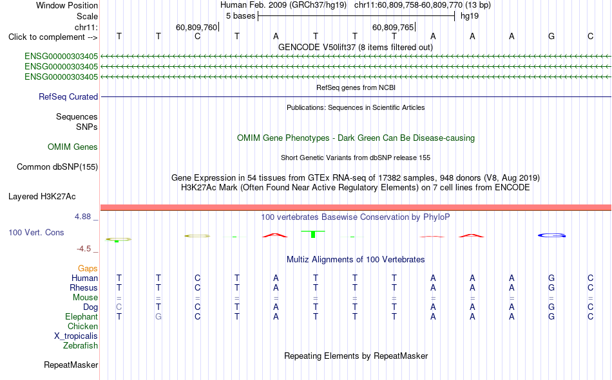Click the grey mismatched C in the Dog row
Image resolution: width=612 pixels, height=380 pixels.
[x=119, y=307]
